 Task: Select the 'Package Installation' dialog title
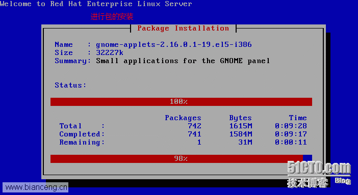coord(183,29)
